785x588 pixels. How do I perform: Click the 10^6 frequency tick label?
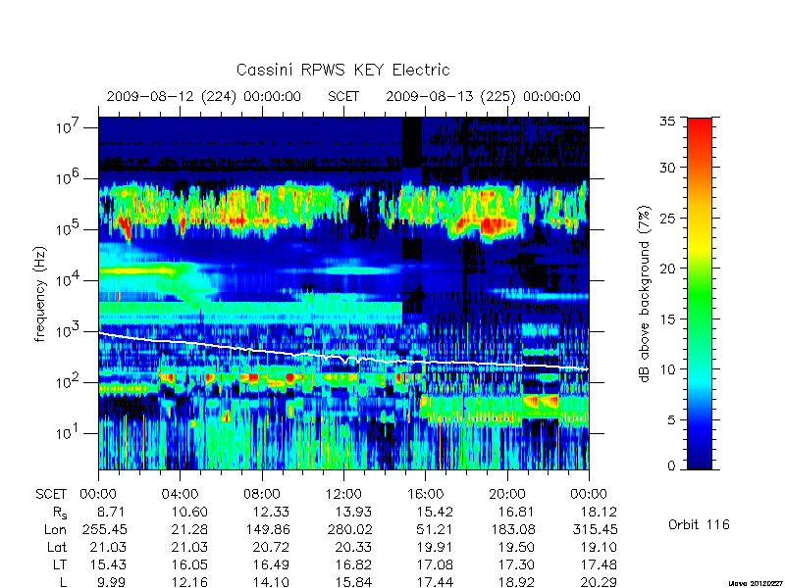(x=69, y=178)
